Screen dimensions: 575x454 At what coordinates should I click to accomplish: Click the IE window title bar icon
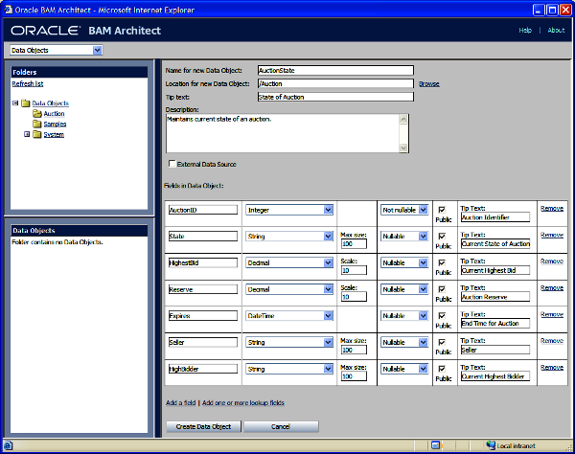click(x=8, y=10)
